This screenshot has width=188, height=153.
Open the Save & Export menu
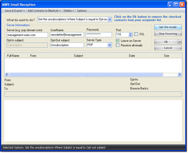pyautogui.click(x=15, y=11)
